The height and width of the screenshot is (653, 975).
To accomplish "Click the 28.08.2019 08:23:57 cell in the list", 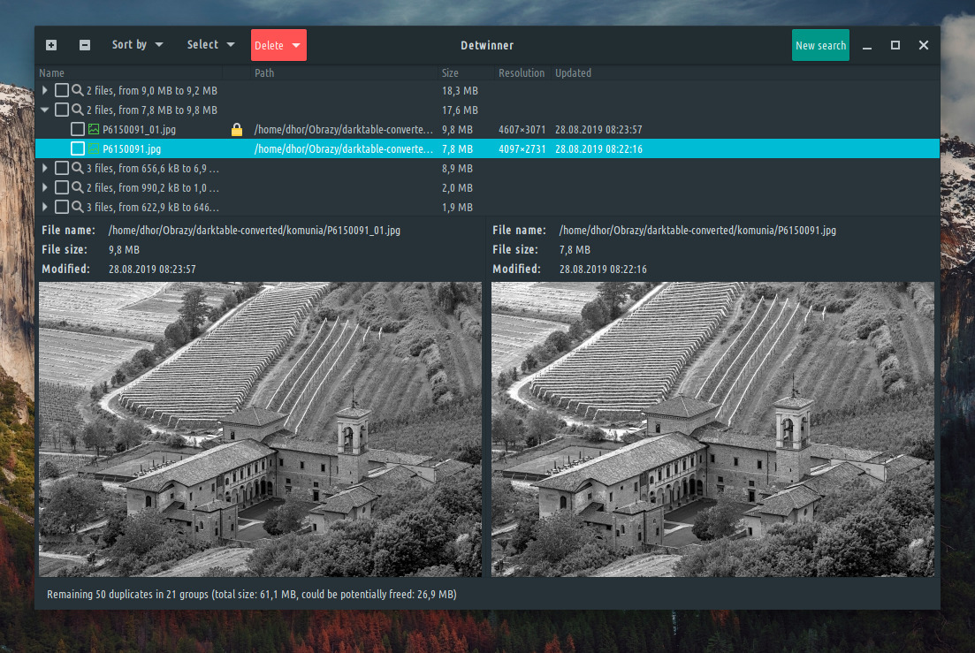I will pos(598,130).
